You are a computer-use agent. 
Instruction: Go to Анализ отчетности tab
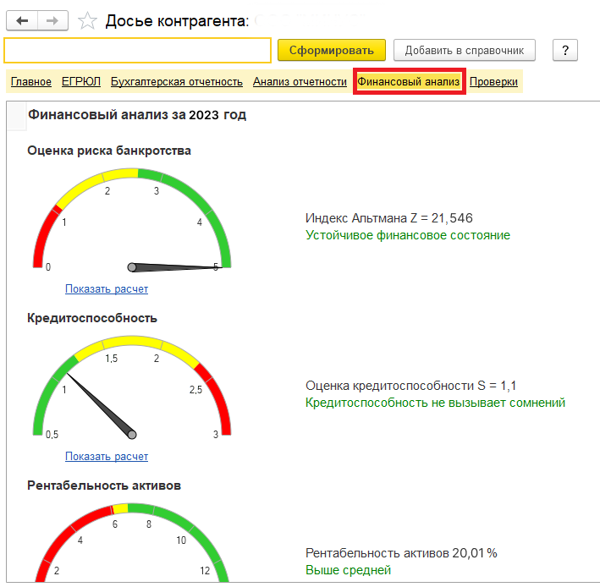point(300,81)
